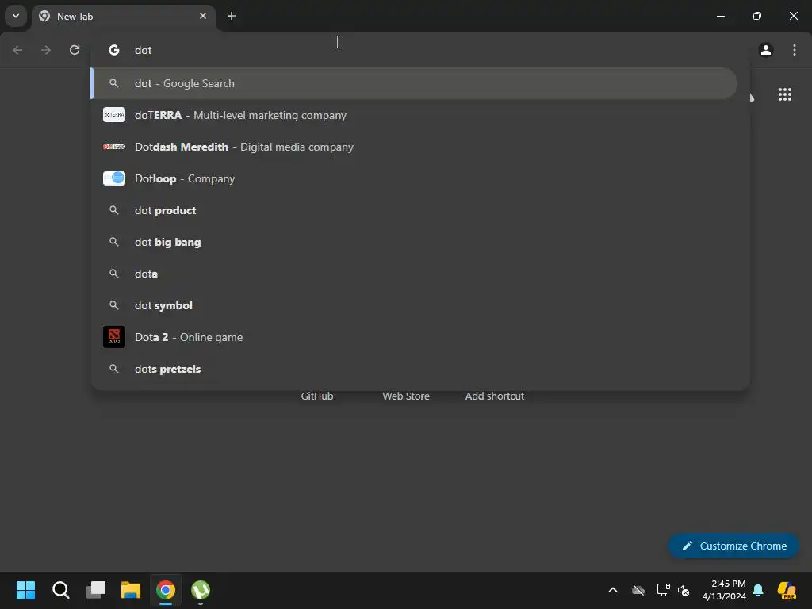Click the Dotdash Meredith logo thumbnail
812x609 pixels.
[x=114, y=147]
